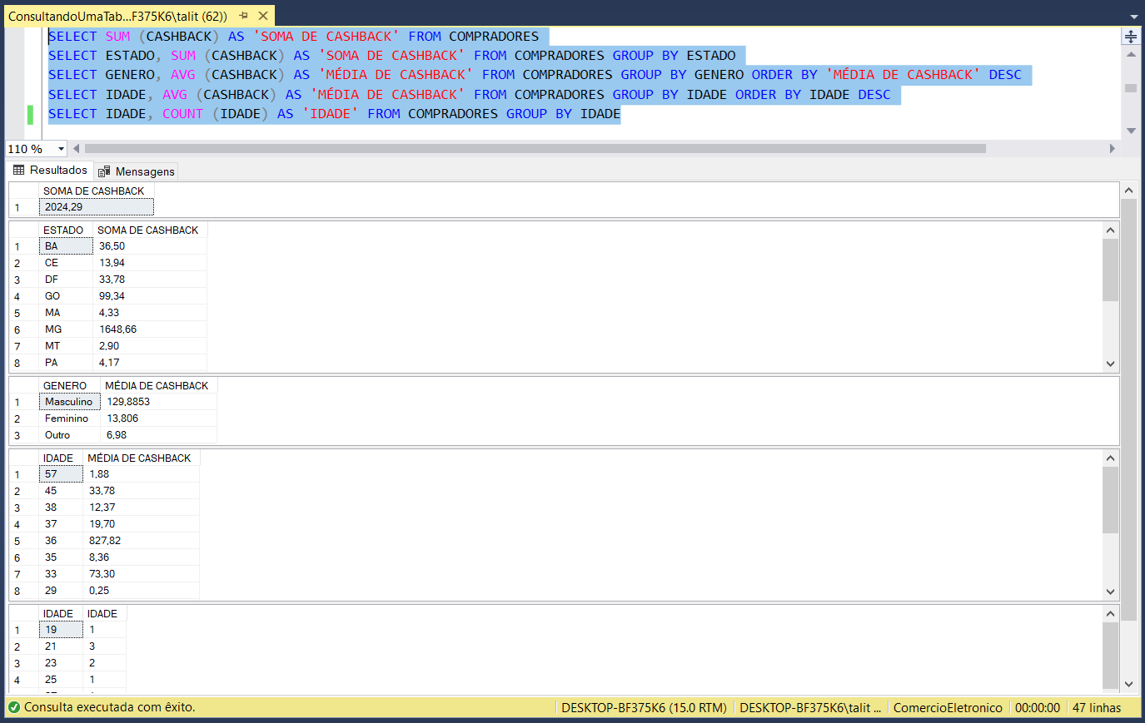This screenshot has width=1145, height=723.
Task: Select the Outro cell
Action: 70,435
